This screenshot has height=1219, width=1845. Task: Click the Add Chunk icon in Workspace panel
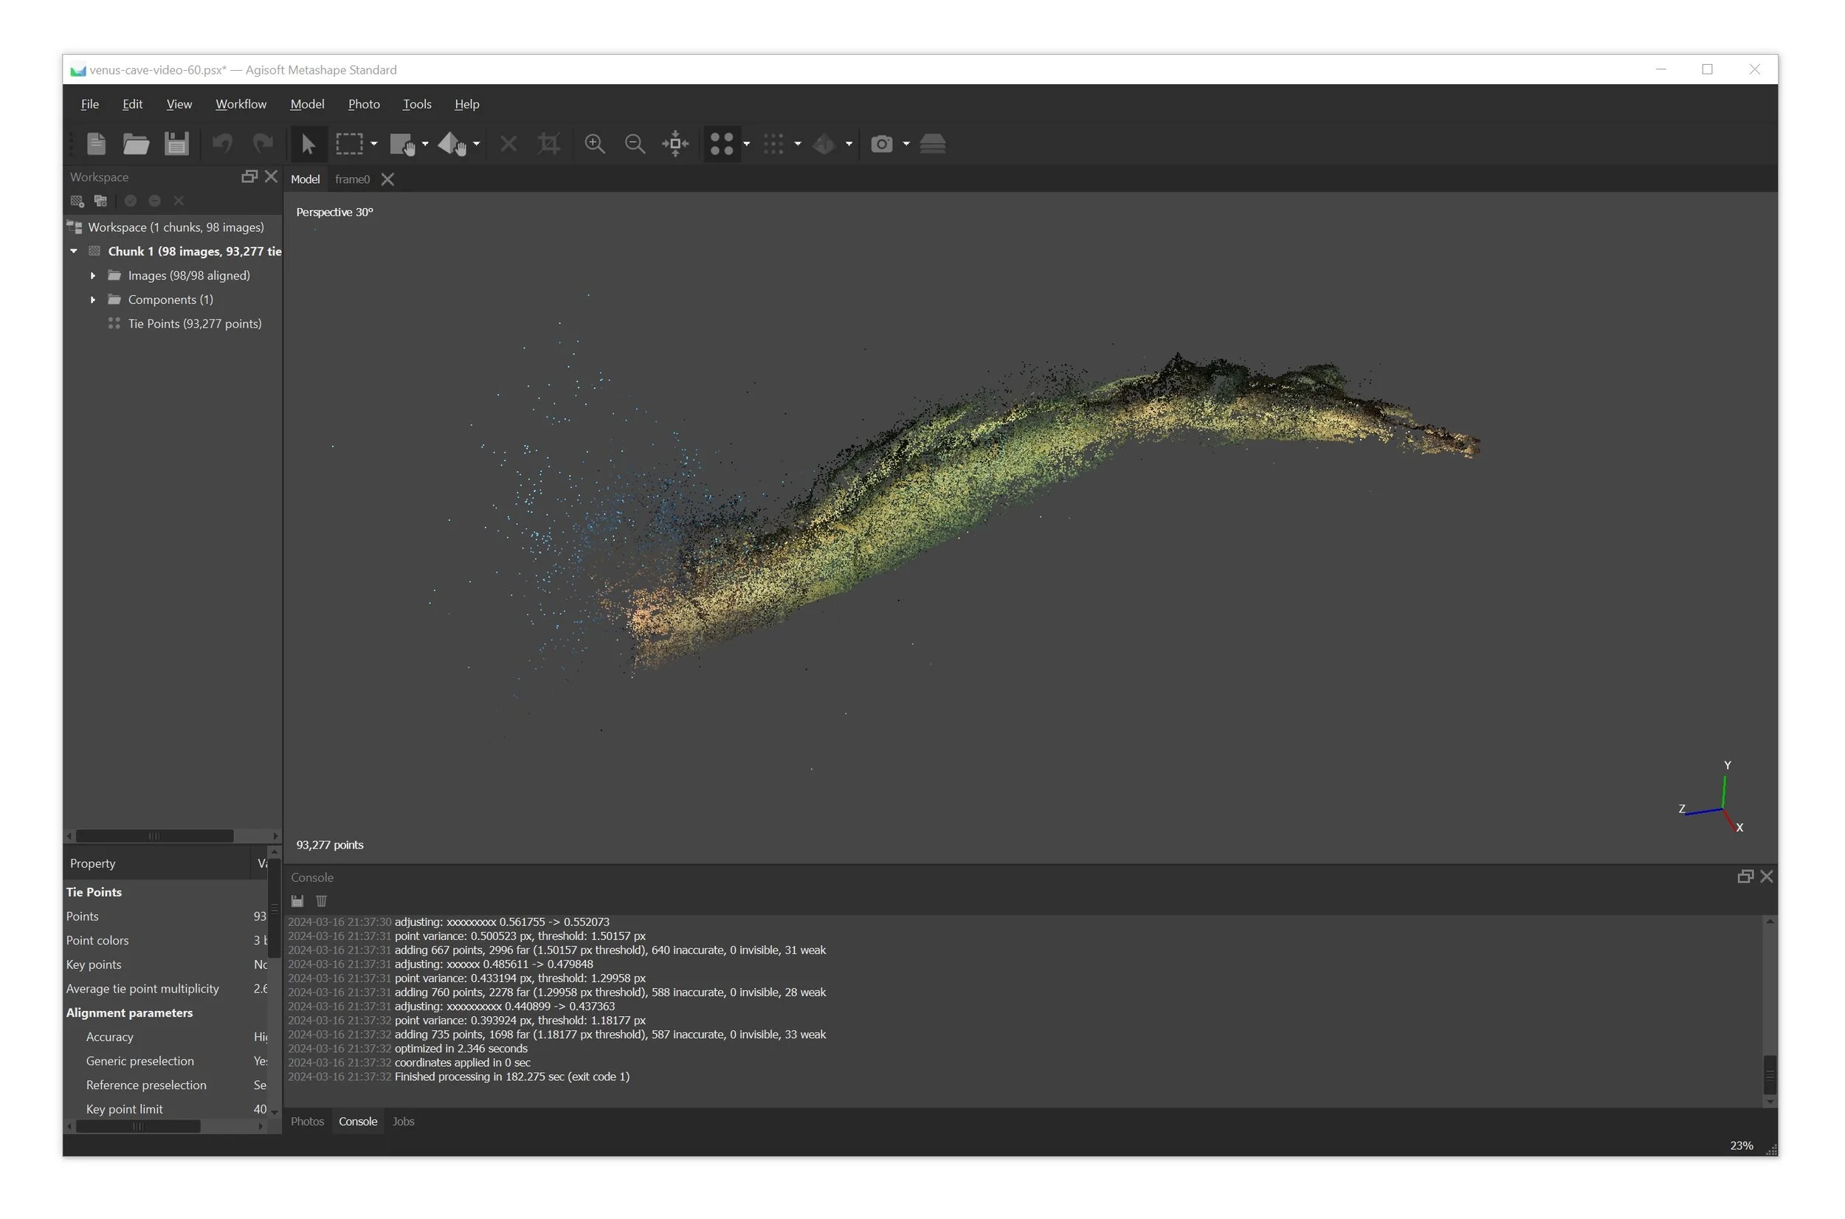tap(76, 201)
